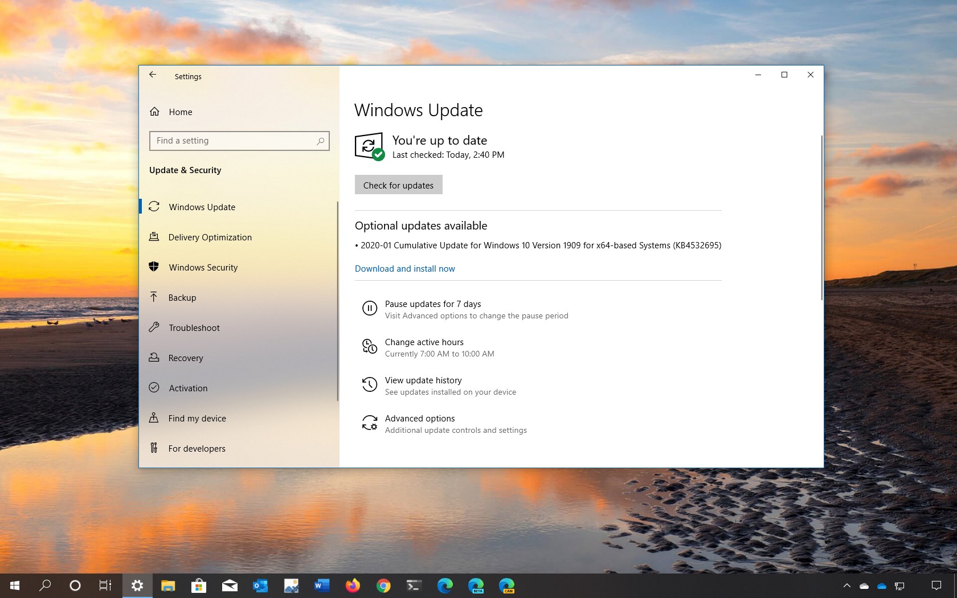Click the Change active hours clock icon
Viewport: 957px width, 598px height.
[370, 346]
